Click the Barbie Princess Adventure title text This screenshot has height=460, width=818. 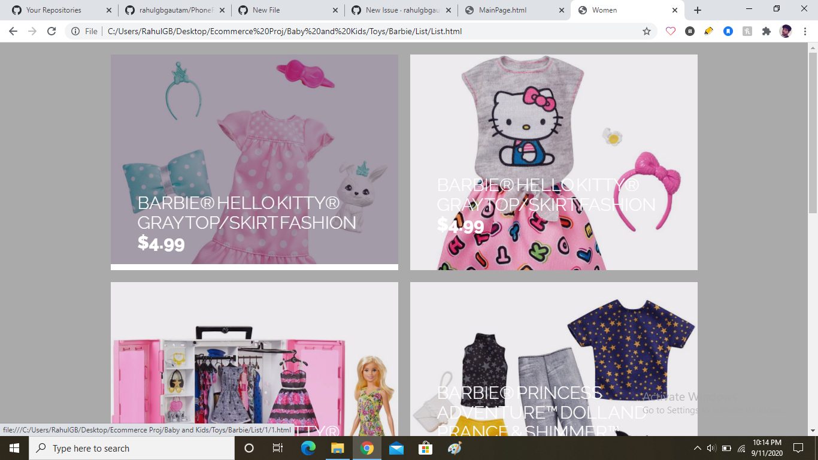541,412
